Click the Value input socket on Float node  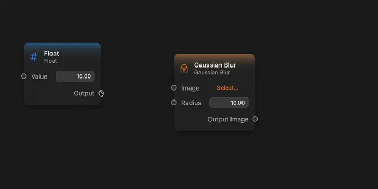click(x=24, y=76)
